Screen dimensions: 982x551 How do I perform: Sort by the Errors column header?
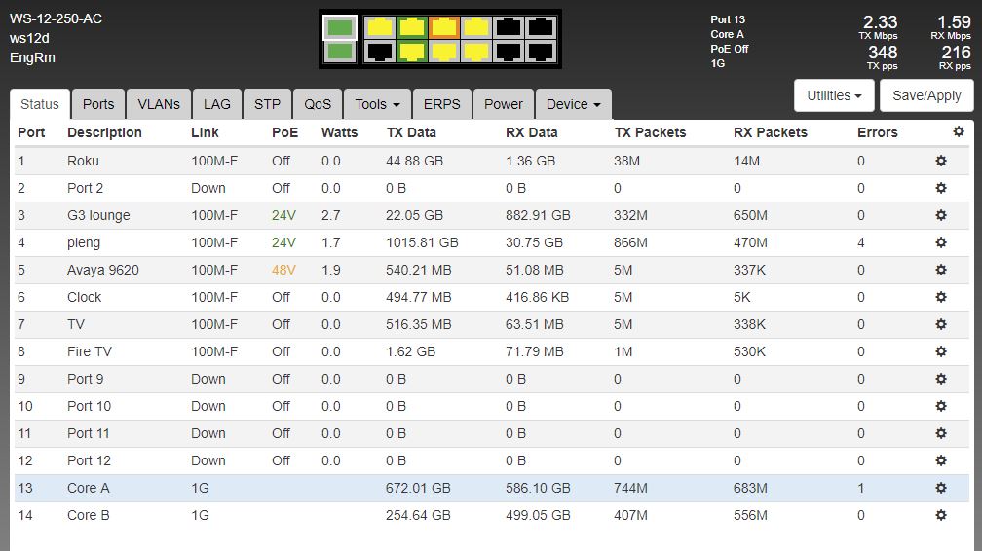pos(877,132)
